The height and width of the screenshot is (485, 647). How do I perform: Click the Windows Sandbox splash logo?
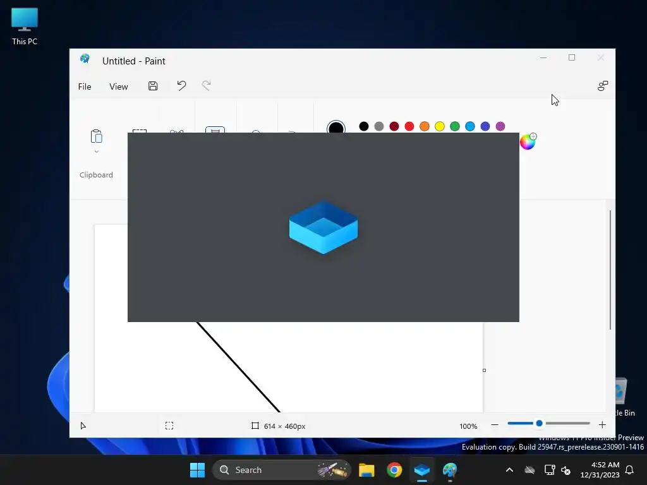click(323, 227)
